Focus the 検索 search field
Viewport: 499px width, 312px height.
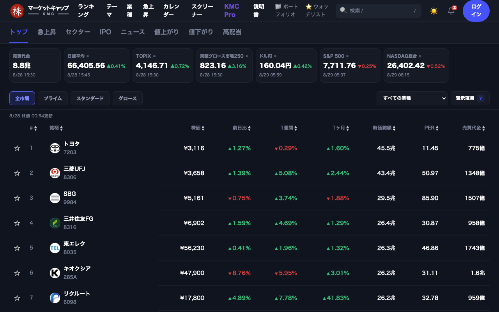(x=379, y=11)
